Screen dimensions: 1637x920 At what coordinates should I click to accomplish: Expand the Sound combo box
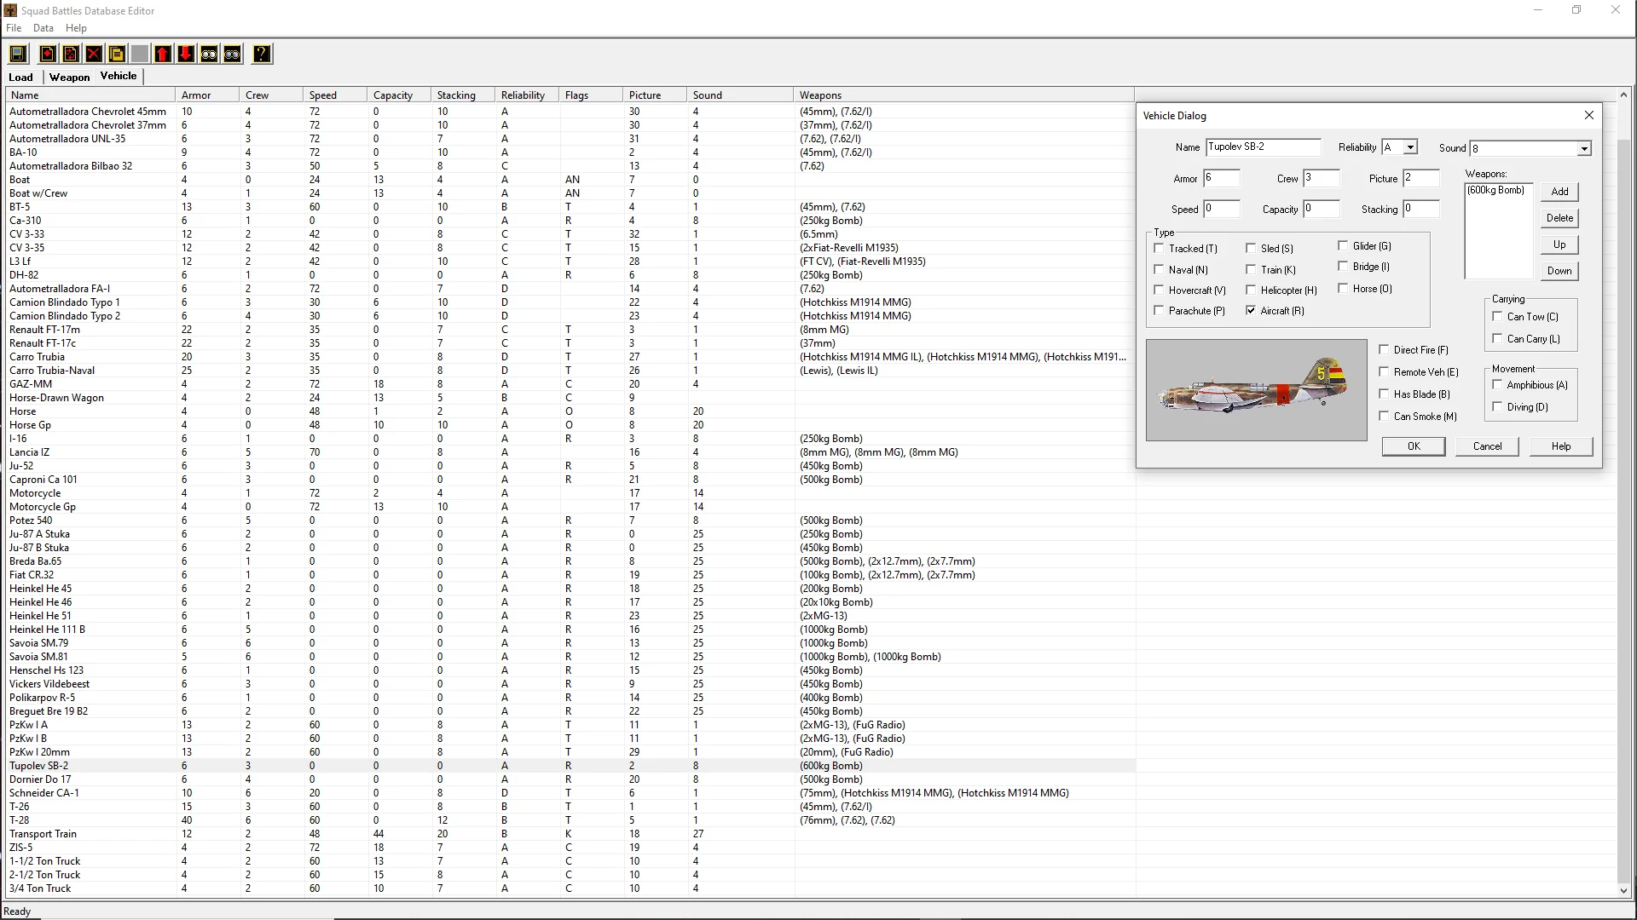coord(1583,149)
